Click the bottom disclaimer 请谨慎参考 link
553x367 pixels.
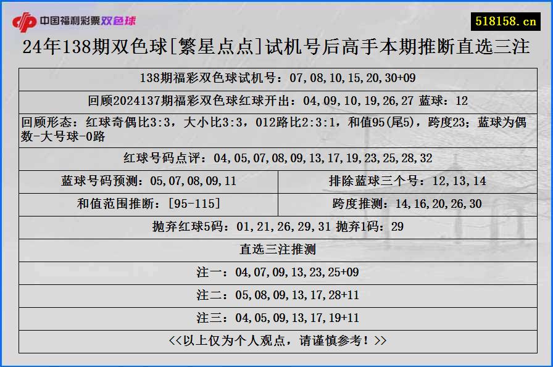(276, 340)
